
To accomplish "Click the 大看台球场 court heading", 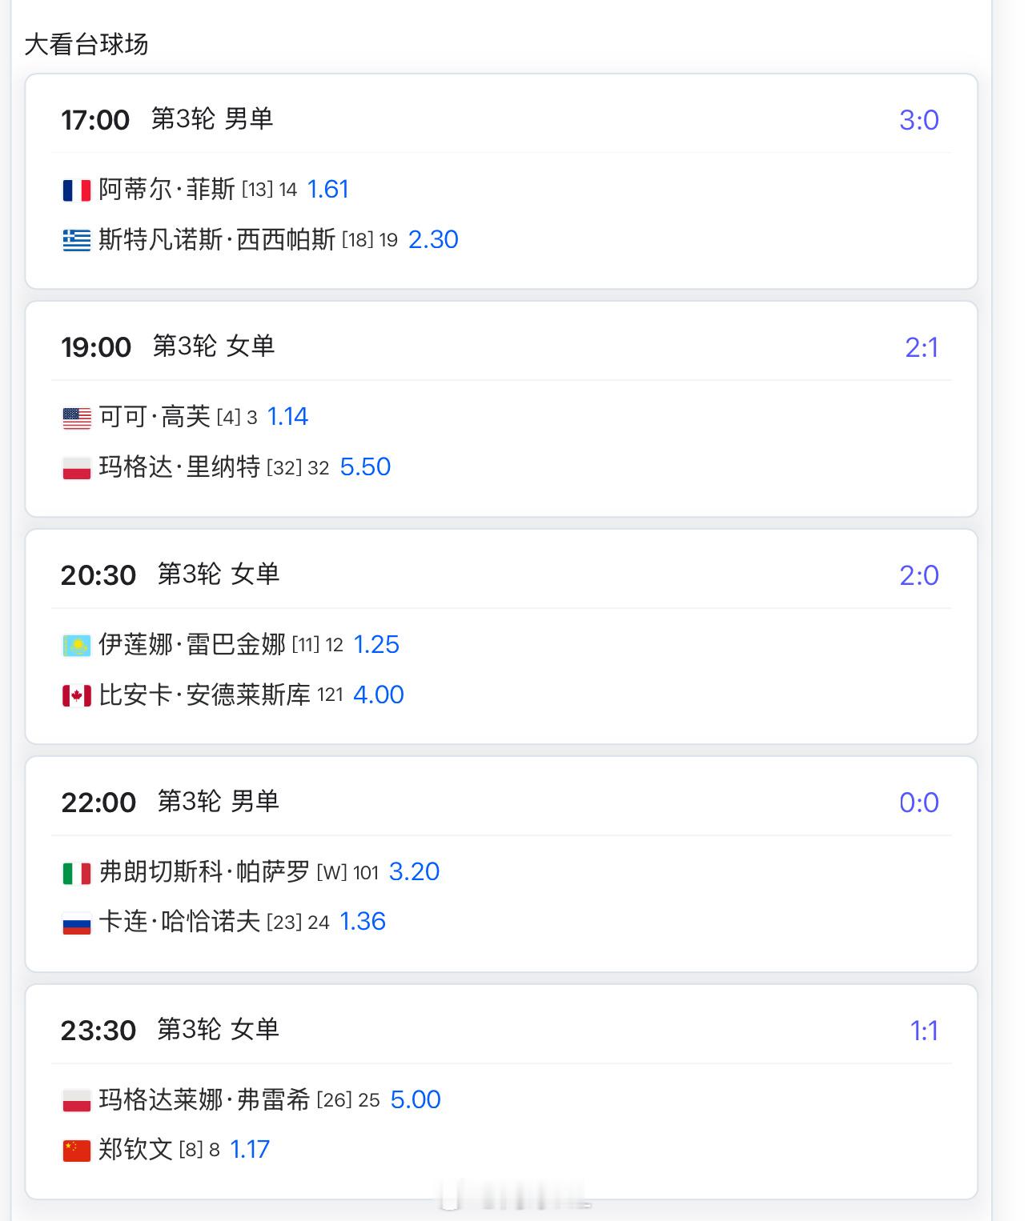I will [86, 45].
